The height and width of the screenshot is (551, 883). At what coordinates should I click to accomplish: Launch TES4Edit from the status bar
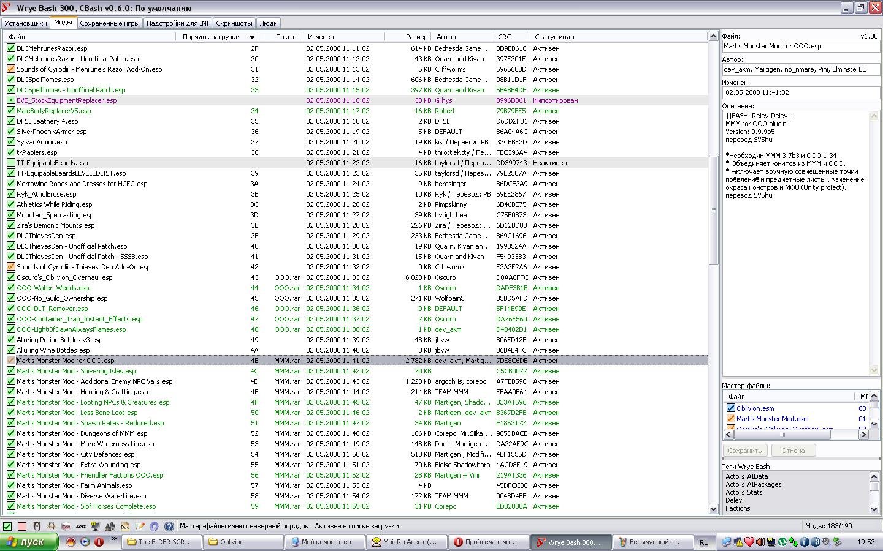tap(66, 526)
